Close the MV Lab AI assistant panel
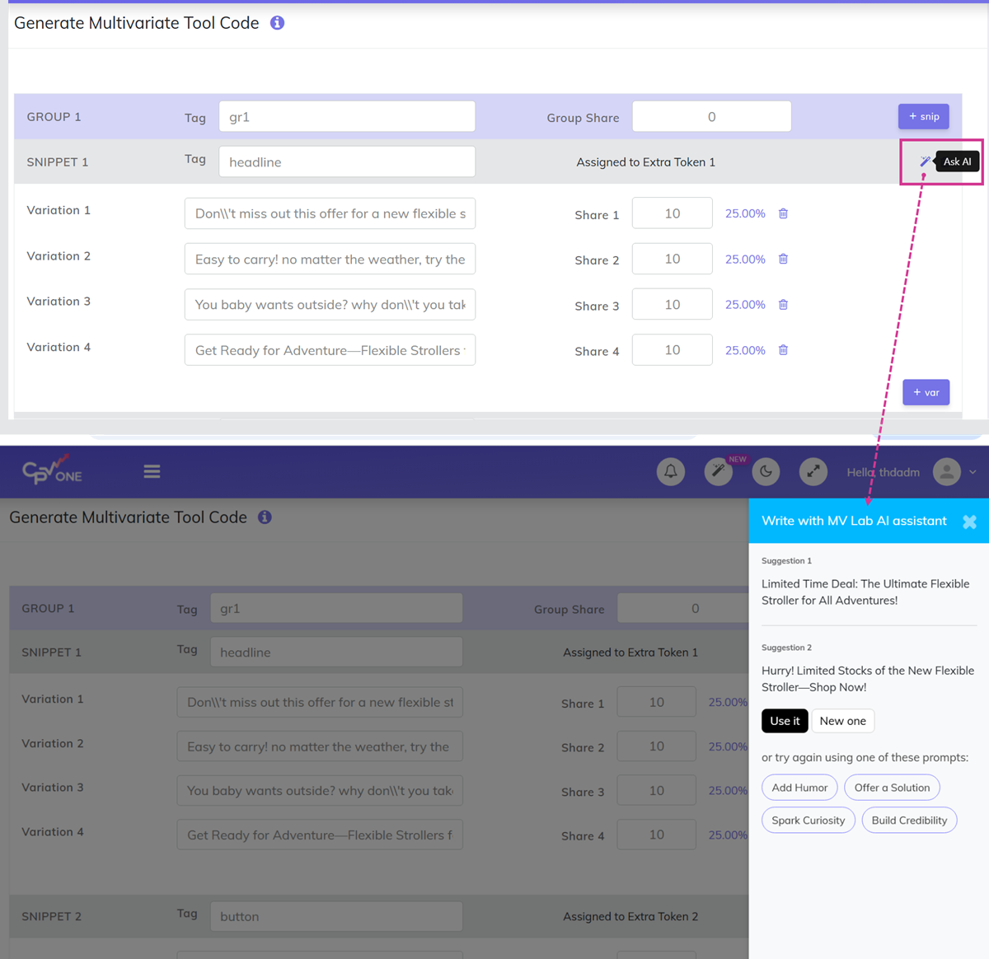 click(x=969, y=522)
